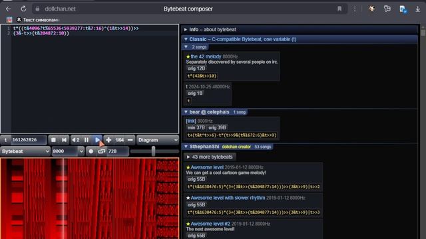
Task: Bookmark the page with the bookmark icon
Action: click(339, 9)
